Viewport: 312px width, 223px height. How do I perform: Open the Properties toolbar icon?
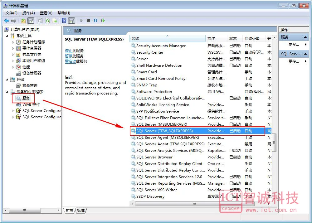pos(40,21)
